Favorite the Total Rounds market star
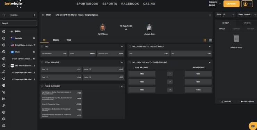Viewport: 257px width, 130px height. (42, 62)
